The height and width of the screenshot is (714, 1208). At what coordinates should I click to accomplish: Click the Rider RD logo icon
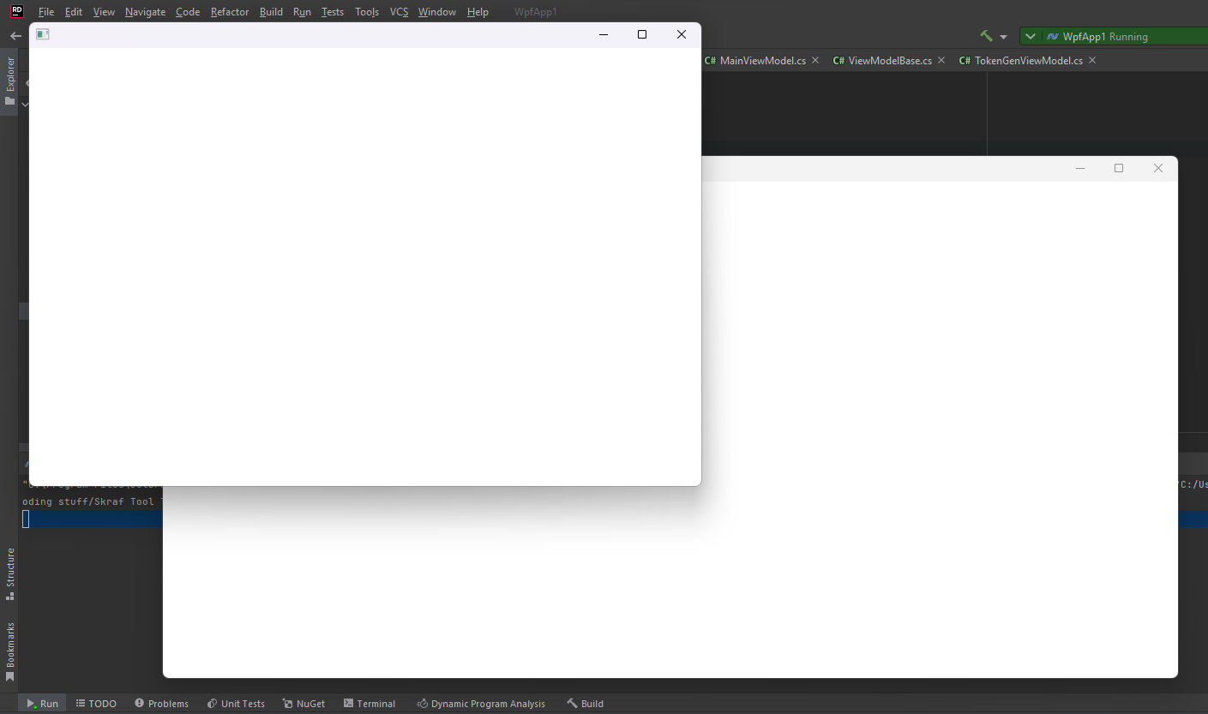[x=16, y=11]
